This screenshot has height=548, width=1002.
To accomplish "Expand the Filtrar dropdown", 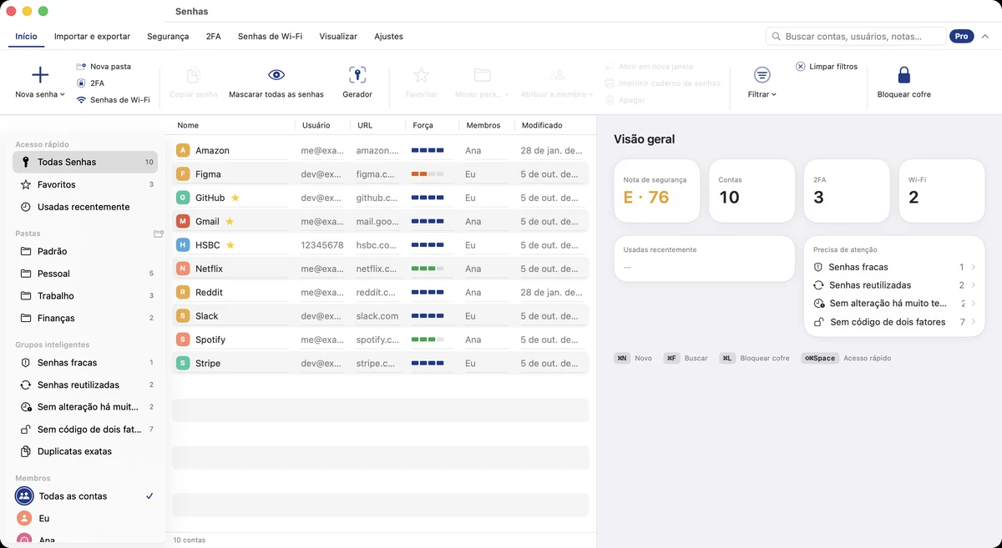I will 762,83.
